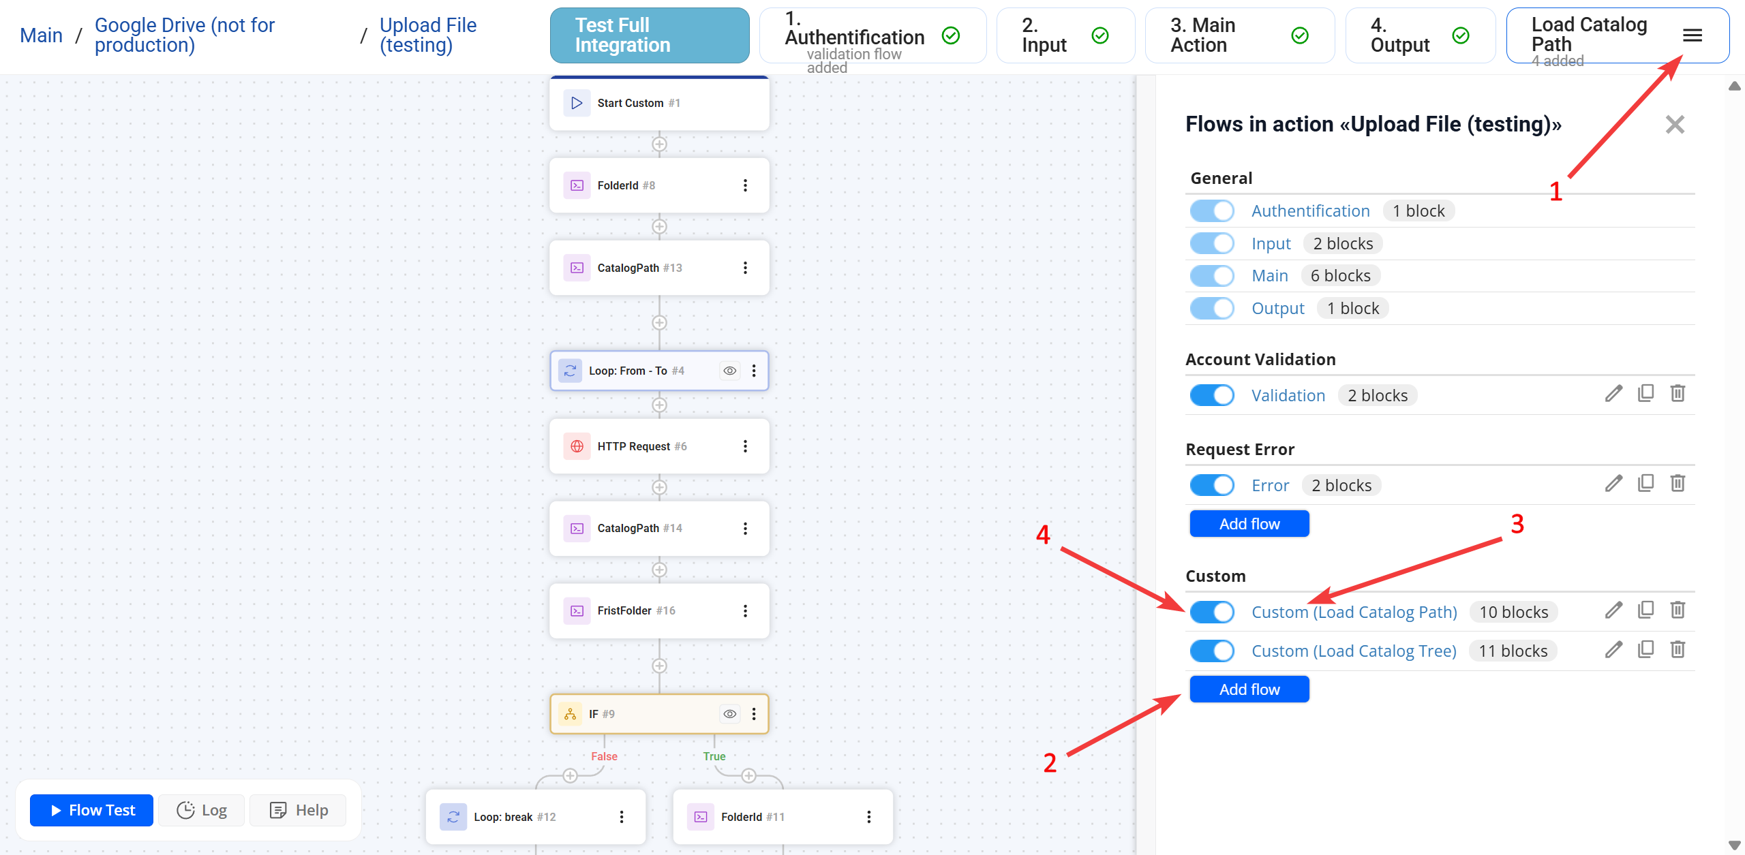
Task: Switch to the Test Full Integration tab
Action: click(648, 35)
